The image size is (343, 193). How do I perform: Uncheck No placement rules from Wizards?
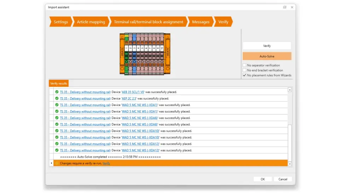244,75
